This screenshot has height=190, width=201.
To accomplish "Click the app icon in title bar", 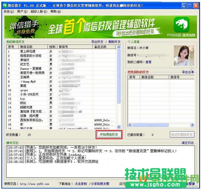I will [x=5, y=5].
